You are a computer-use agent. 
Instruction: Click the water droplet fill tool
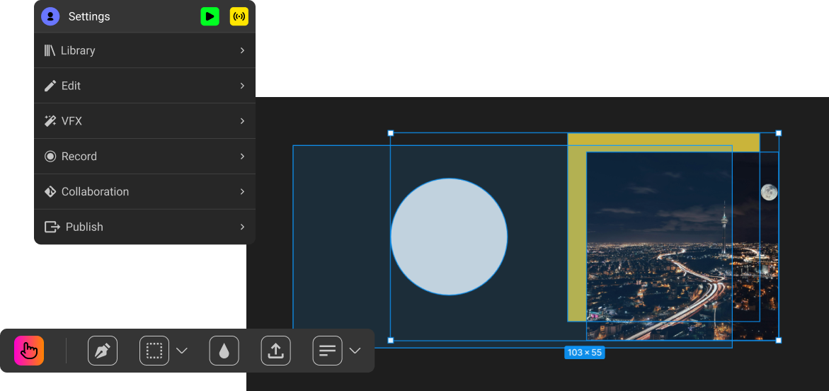pyautogui.click(x=224, y=351)
